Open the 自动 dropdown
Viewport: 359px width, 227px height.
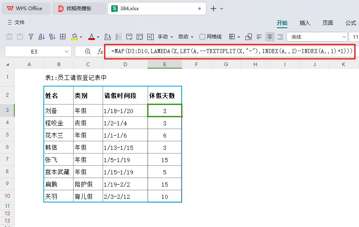pyautogui.click(x=186, y=37)
